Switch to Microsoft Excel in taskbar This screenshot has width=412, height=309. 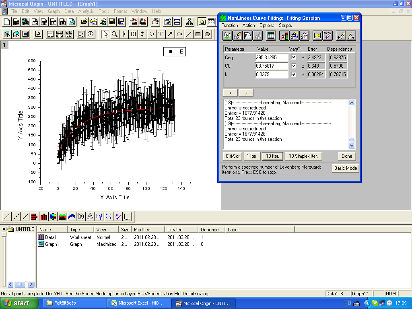(x=139, y=303)
